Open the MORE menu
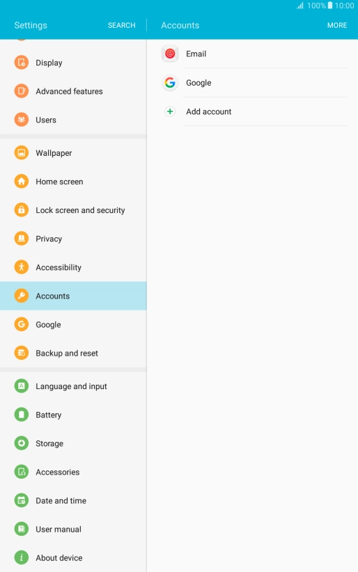Screen dimensions: 358x572 (337, 25)
